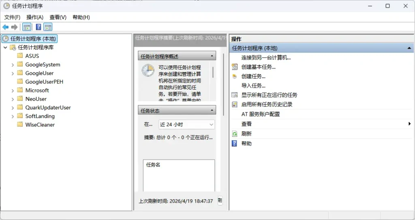Open the 文件(F) menu
This screenshot has width=415, height=220.
pos(12,17)
